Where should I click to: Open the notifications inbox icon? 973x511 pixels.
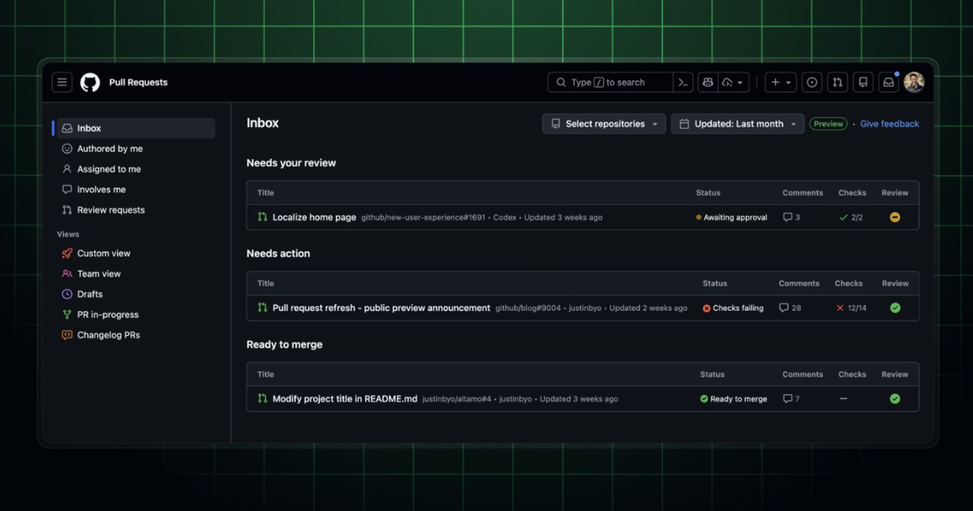(x=889, y=82)
